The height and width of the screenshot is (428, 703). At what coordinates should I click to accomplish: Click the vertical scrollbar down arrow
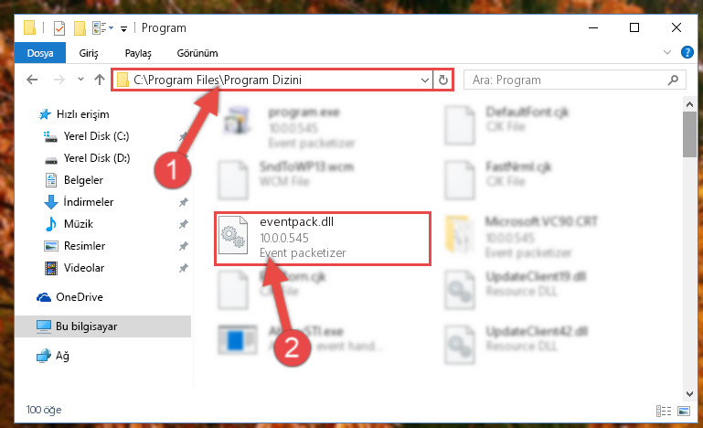pos(689,394)
